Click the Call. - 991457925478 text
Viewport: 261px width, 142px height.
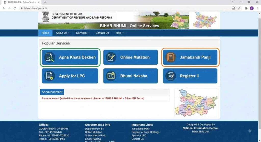pos(50,132)
